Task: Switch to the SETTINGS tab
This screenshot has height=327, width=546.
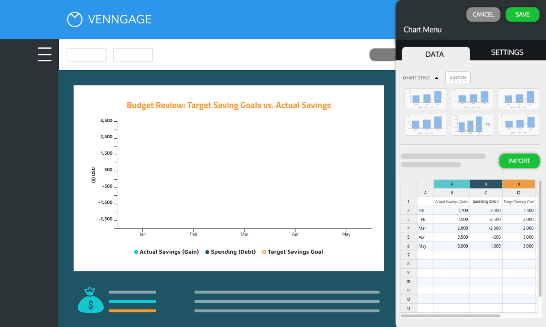Action: pos(507,52)
